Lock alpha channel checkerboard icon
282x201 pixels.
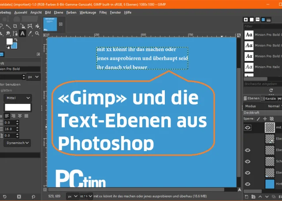tap(271, 119)
